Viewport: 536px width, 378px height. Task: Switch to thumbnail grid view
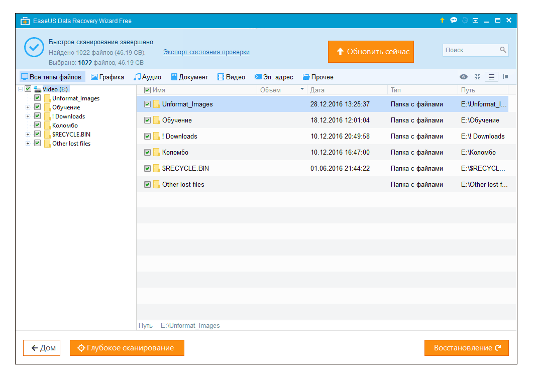coord(477,77)
